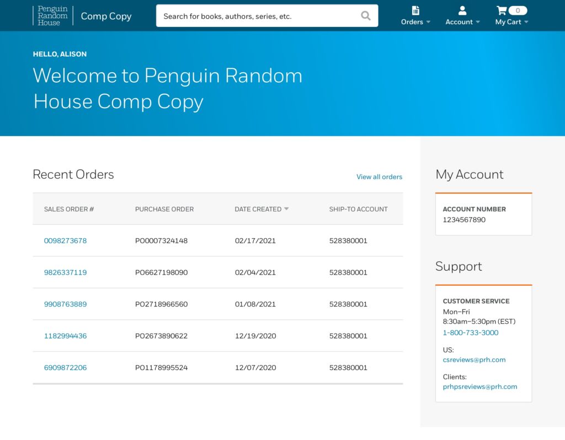Open sales order 6909872206
The image size is (565, 440).
(x=65, y=368)
